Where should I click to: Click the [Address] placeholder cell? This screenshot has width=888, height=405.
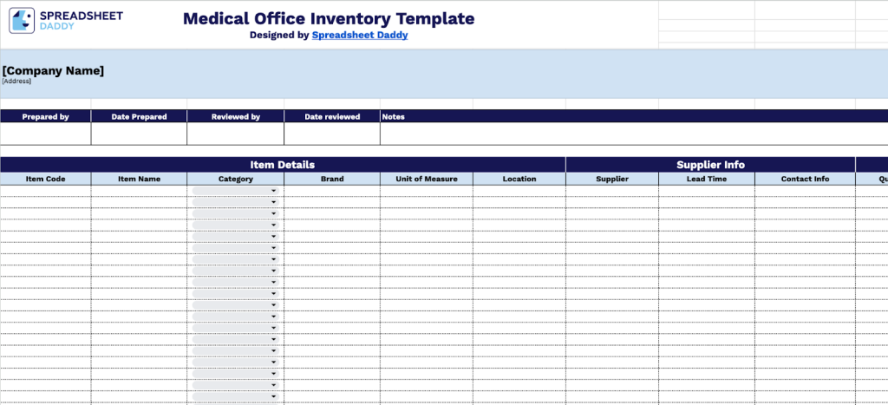coord(16,82)
